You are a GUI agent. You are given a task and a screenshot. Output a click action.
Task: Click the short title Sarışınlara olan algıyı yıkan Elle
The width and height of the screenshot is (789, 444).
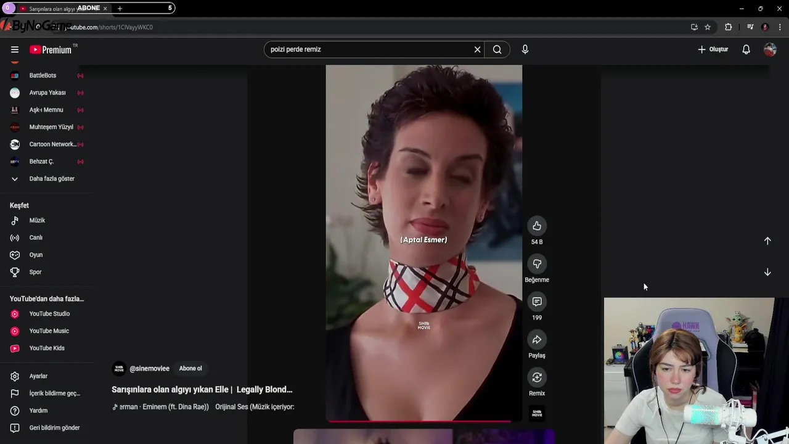pos(202,390)
